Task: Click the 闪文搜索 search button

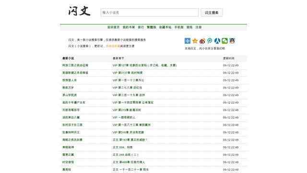Action: coord(212,12)
